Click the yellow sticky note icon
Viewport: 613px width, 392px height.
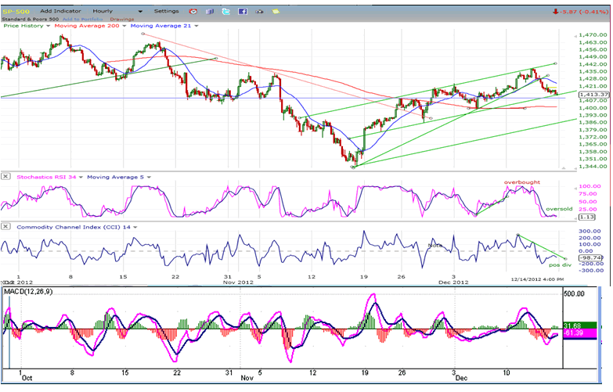276,12
